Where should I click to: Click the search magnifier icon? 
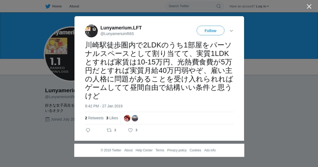coord(218,6)
